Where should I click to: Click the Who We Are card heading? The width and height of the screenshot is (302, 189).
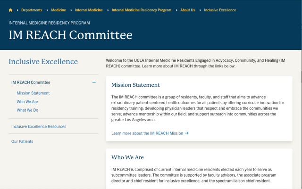pyautogui.click(x=127, y=157)
